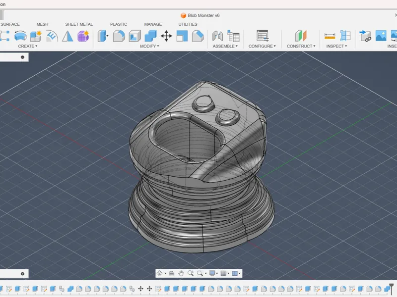Image resolution: width=397 pixels, height=297 pixels.
Task: Select the Fillet tool in Modify
Action: tap(119, 36)
